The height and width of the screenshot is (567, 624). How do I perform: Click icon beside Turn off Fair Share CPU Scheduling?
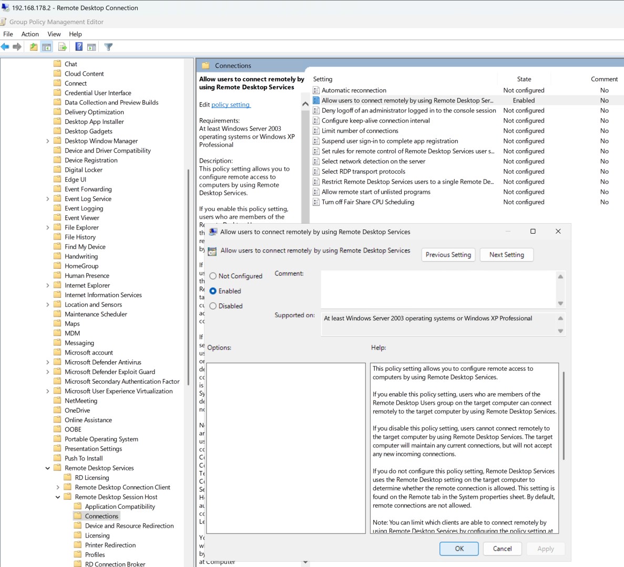coord(316,202)
